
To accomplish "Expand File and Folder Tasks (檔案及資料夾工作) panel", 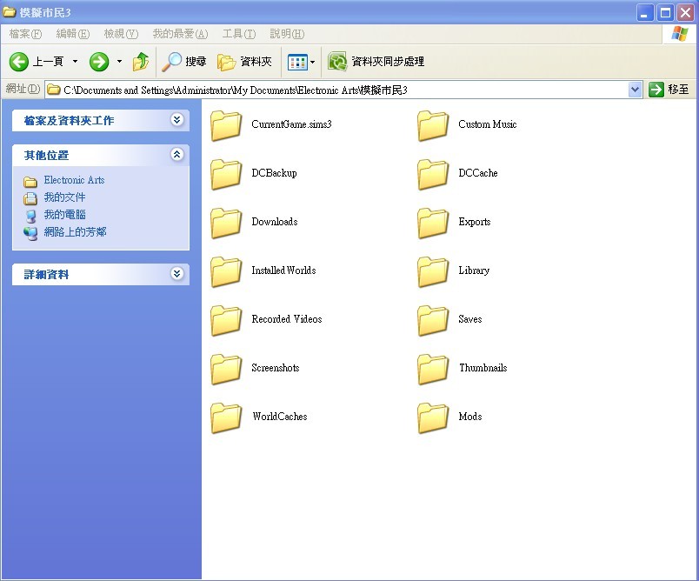I will pos(177,119).
